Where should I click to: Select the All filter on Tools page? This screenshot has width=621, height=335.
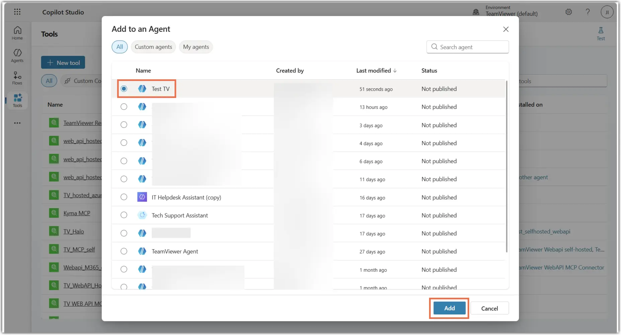point(49,81)
